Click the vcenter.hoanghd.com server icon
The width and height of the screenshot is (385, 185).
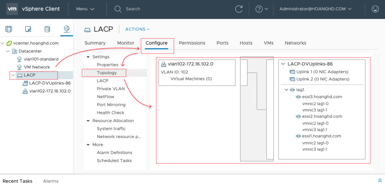point(9,44)
